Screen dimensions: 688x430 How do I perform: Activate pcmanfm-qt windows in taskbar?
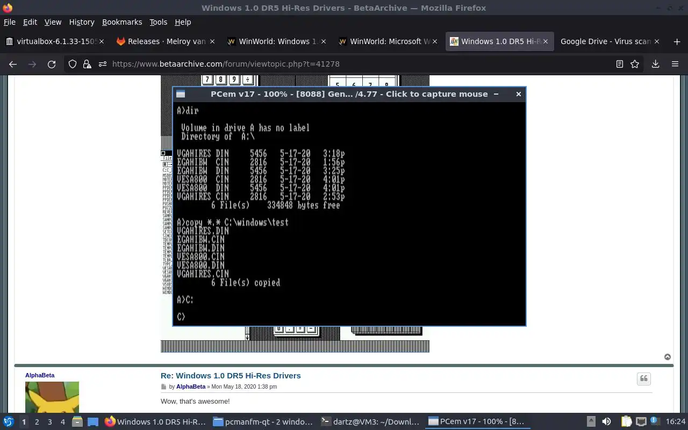[263, 422]
